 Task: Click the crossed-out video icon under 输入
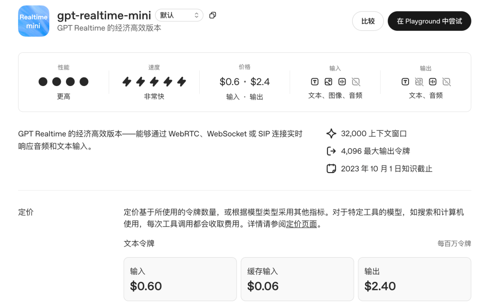[356, 82]
